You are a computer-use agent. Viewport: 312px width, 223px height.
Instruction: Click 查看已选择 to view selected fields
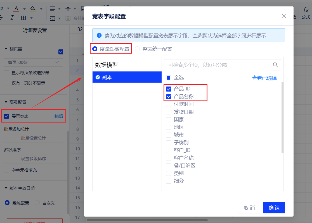(264, 78)
